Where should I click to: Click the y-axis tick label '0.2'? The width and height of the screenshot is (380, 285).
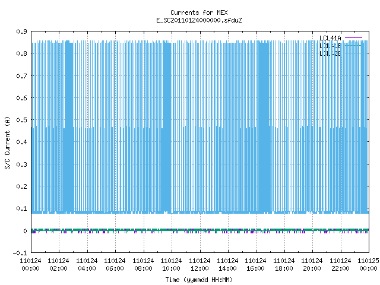(21, 186)
